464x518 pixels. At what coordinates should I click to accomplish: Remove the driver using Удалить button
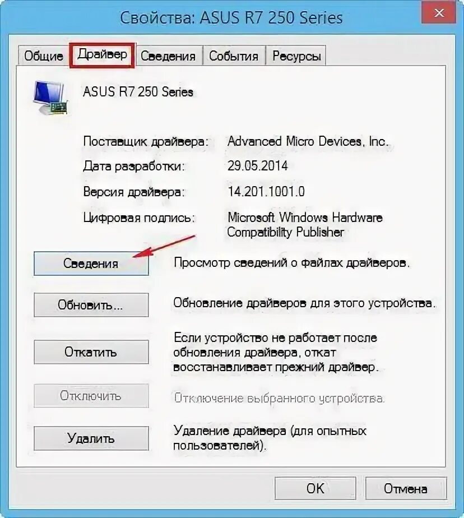91,438
